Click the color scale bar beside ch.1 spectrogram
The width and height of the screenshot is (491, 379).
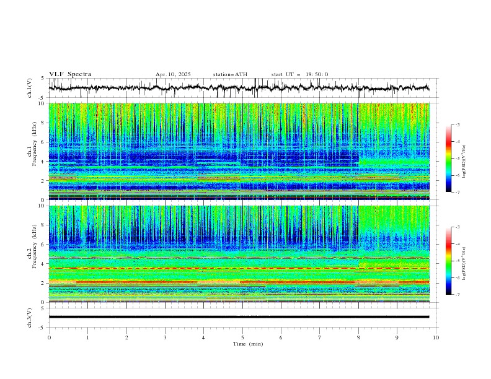(448, 159)
